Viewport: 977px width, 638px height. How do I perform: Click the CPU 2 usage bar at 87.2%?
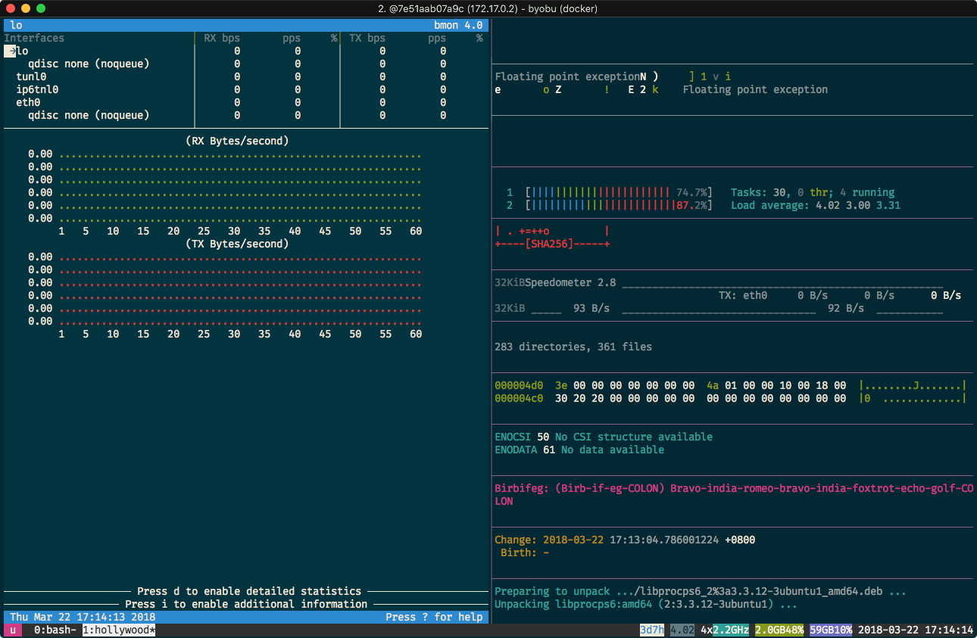click(619, 205)
